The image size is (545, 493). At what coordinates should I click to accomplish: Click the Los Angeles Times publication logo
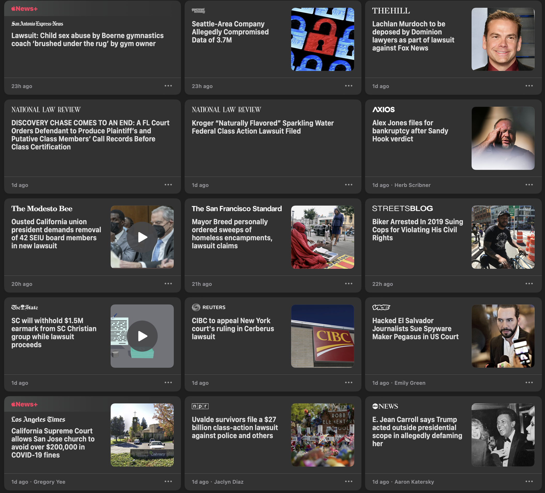(38, 419)
